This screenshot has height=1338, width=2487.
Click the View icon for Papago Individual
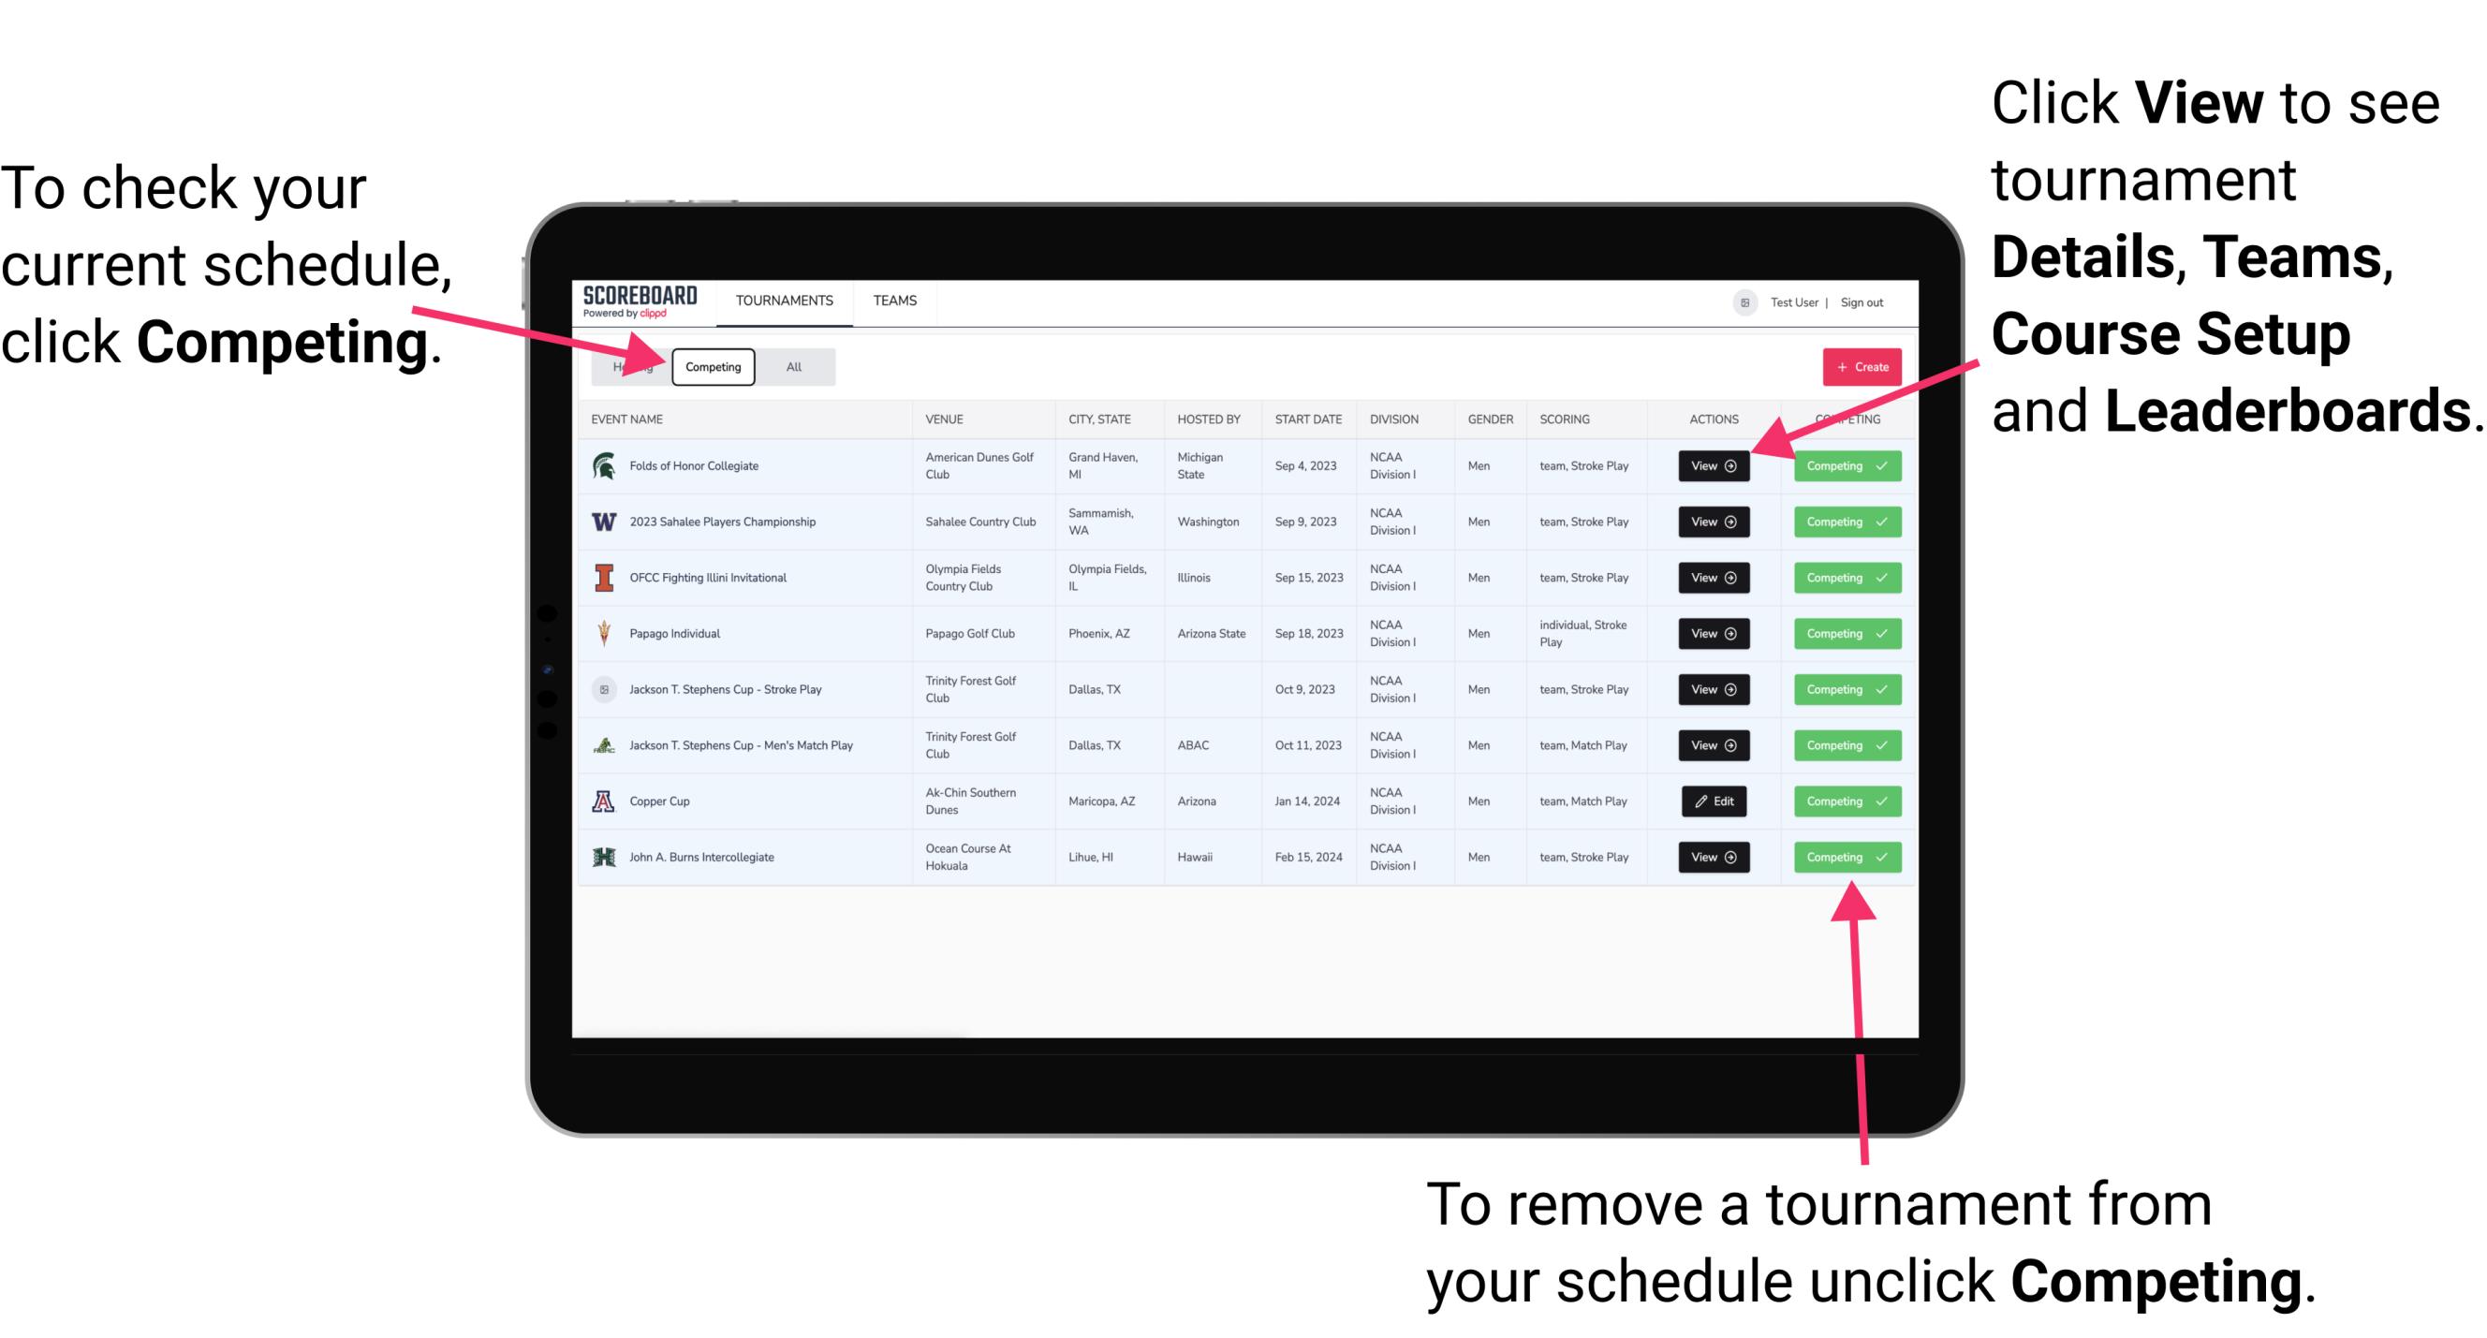click(x=1713, y=633)
